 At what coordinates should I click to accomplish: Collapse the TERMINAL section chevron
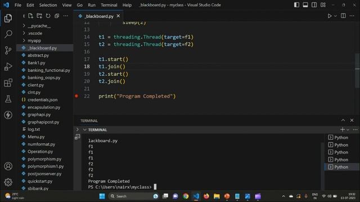click(85, 130)
